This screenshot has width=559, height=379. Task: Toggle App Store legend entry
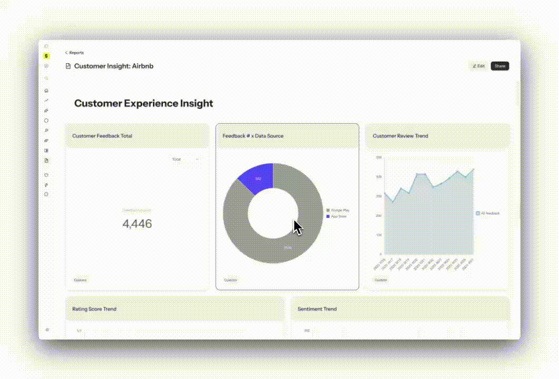(x=336, y=216)
